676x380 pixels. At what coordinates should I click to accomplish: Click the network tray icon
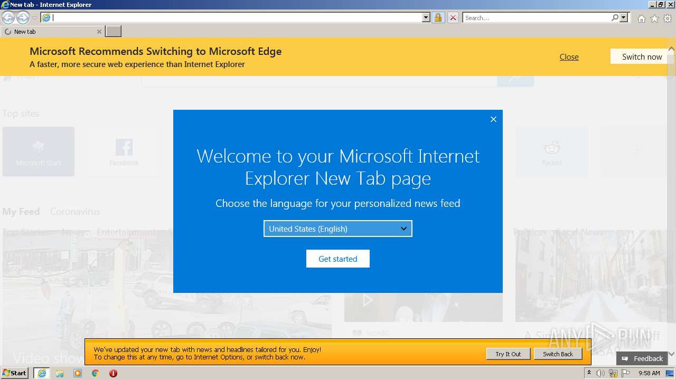[x=613, y=373]
